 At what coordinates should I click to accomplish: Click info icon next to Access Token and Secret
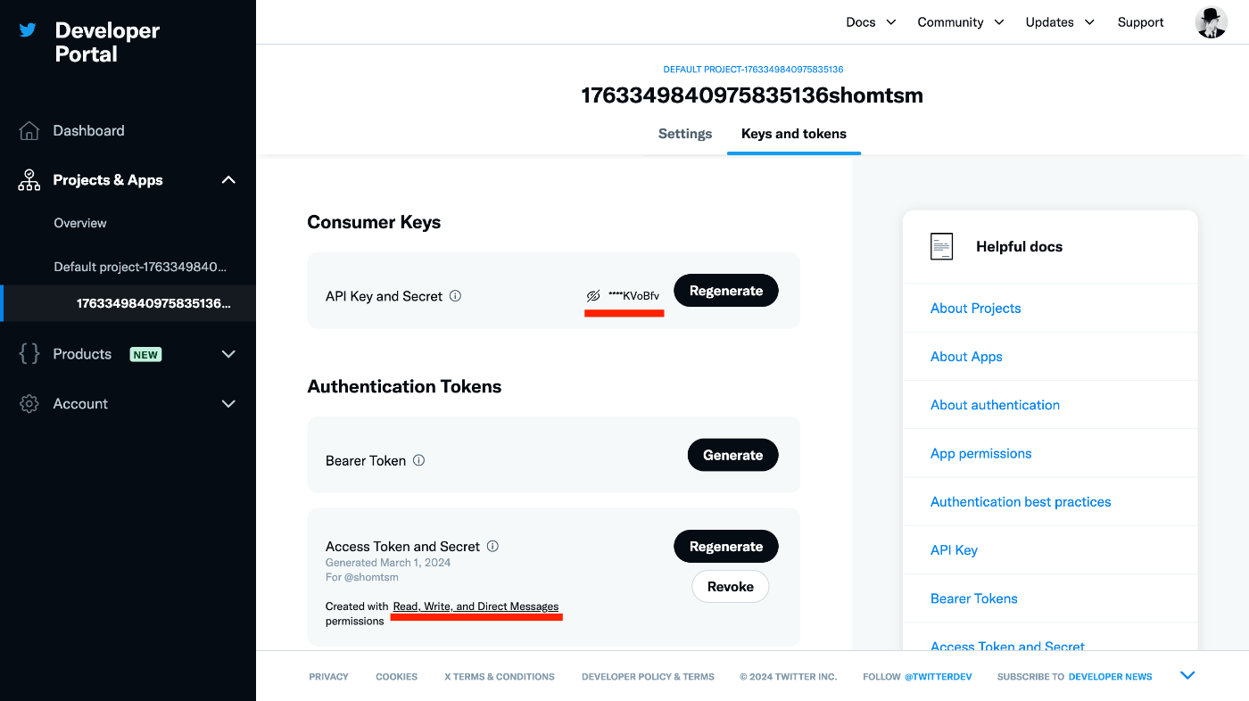[x=492, y=546]
